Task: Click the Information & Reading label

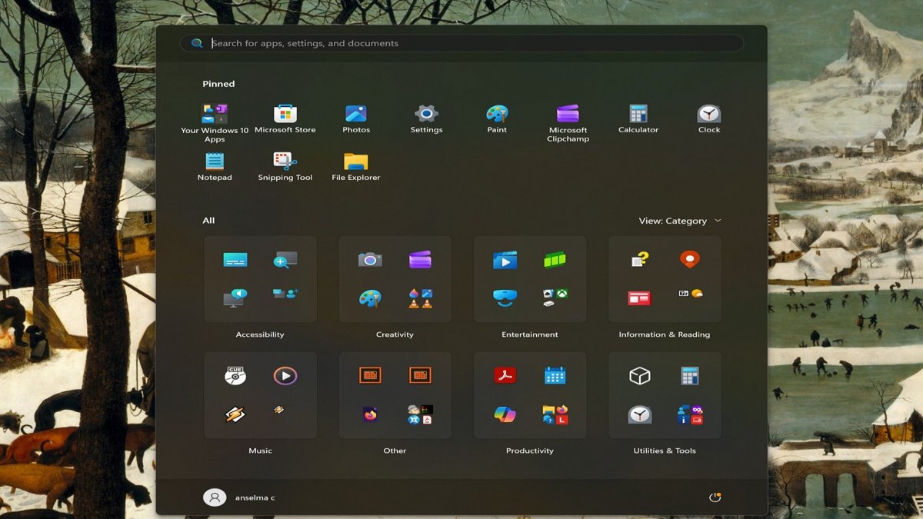Action: click(665, 334)
